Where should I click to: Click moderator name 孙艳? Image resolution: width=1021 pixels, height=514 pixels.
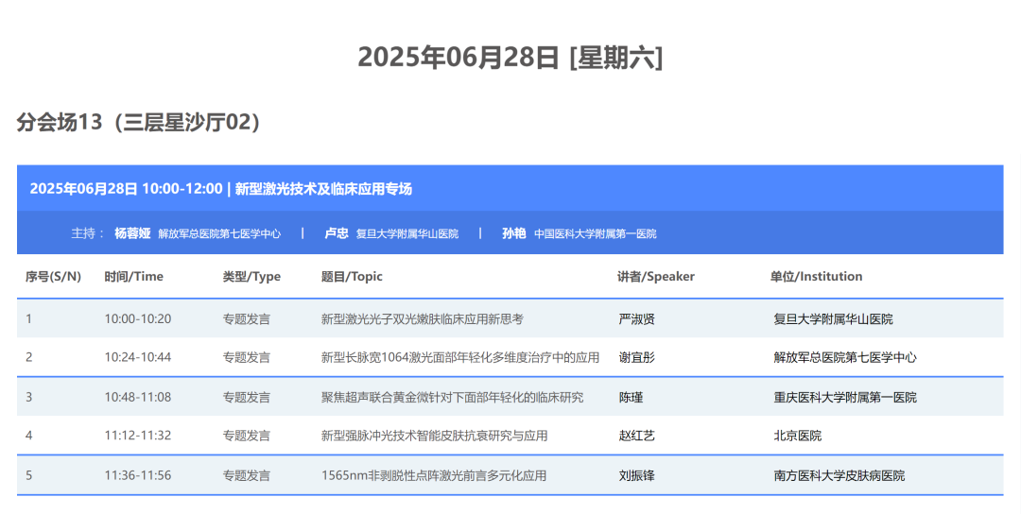point(513,233)
